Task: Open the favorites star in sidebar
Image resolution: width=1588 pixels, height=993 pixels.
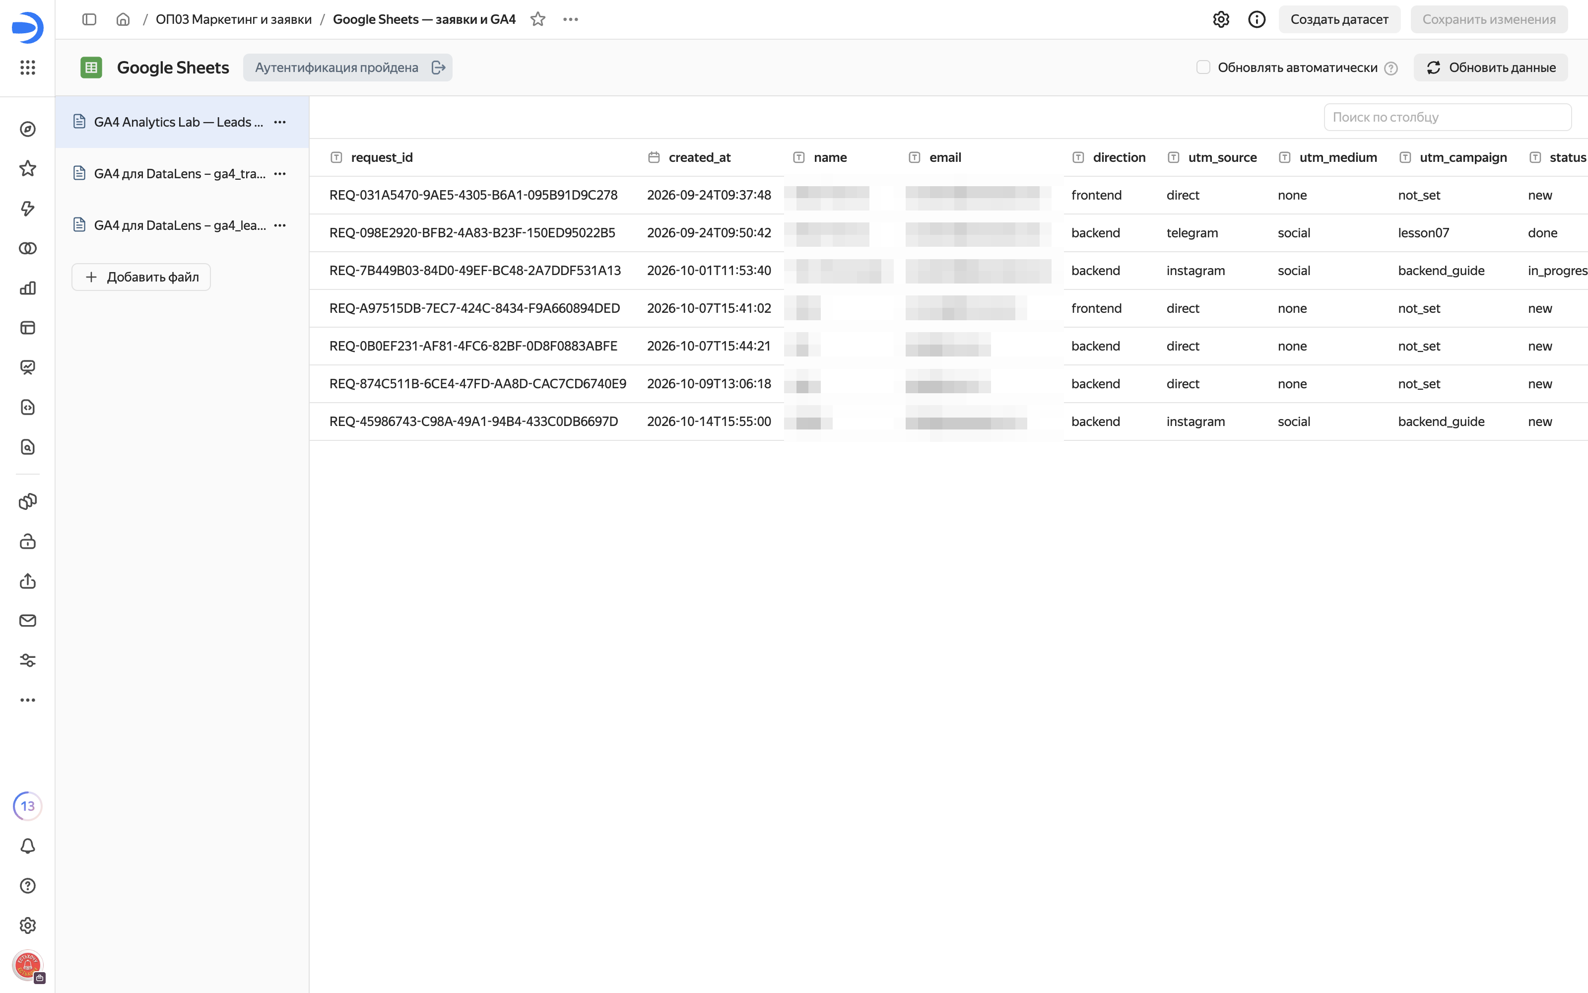Action: click(28, 169)
